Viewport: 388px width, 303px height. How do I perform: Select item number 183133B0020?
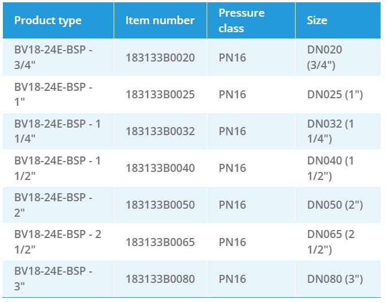[x=160, y=57]
